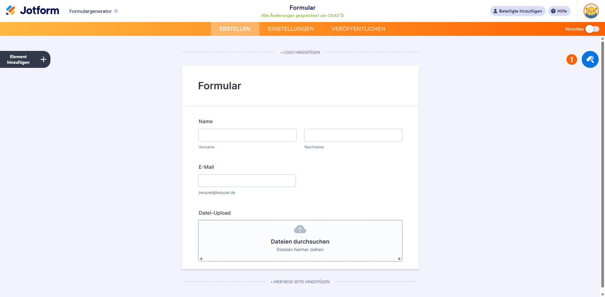Image resolution: width=605 pixels, height=297 pixels.
Task: Switch to the EINSTELLUNGEN tab
Action: click(291, 29)
